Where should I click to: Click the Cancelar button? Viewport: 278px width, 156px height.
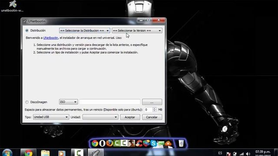tap(152, 117)
